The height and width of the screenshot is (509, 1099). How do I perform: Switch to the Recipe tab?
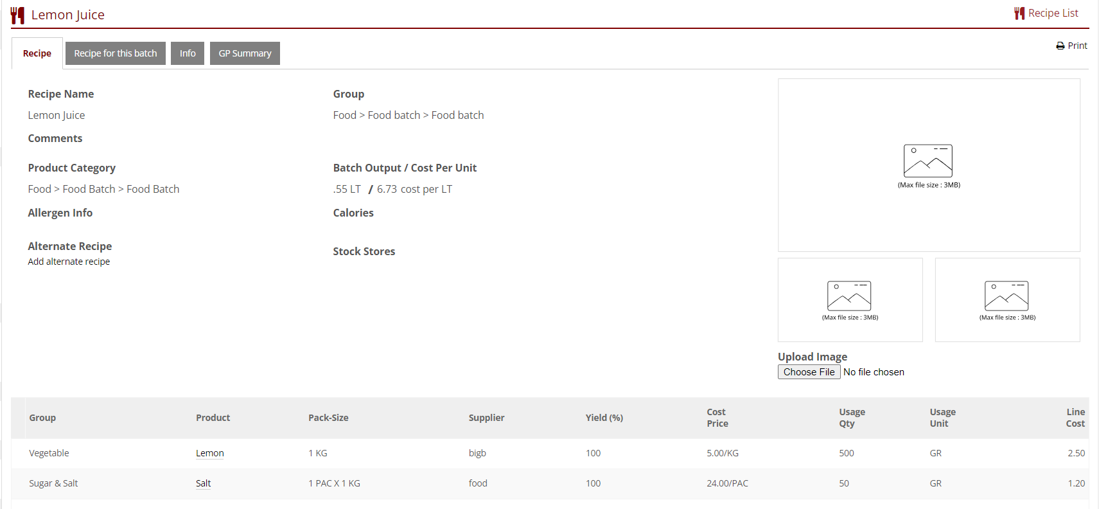pyautogui.click(x=37, y=53)
